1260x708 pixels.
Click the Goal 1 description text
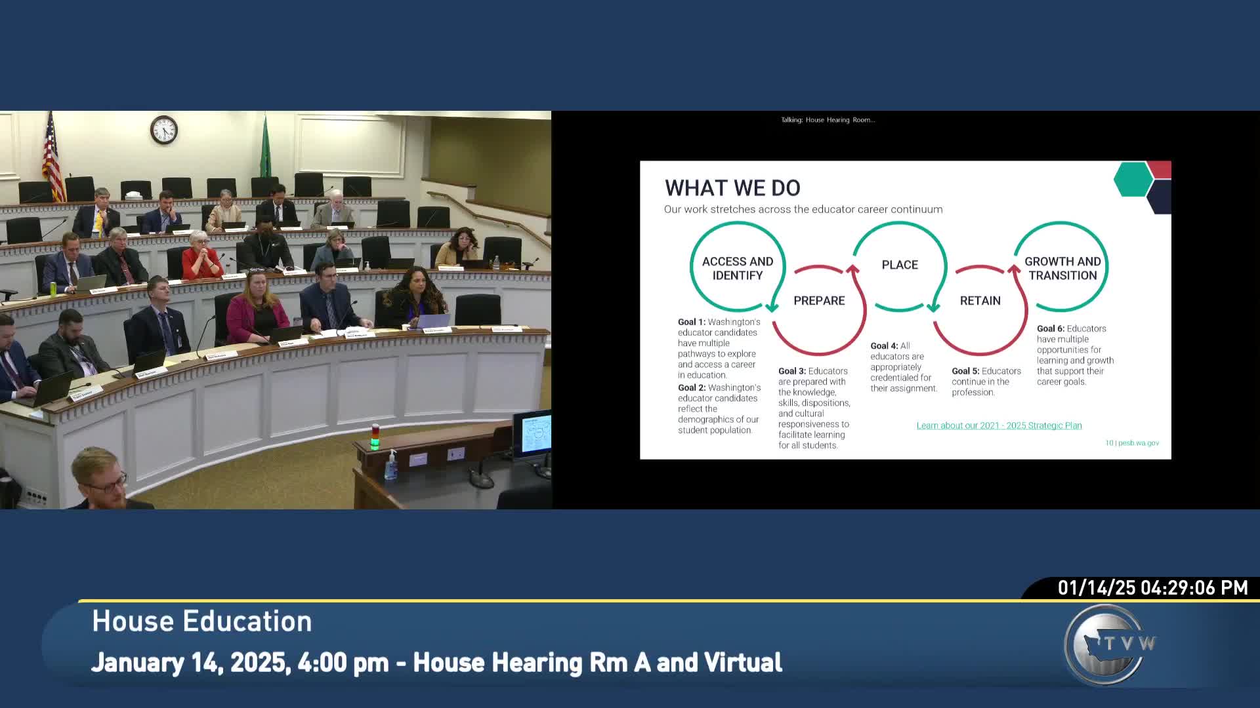pos(719,348)
